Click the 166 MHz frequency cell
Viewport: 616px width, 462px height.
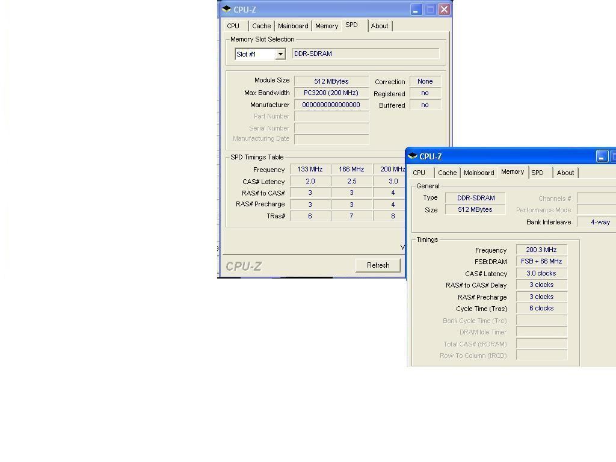pos(351,169)
